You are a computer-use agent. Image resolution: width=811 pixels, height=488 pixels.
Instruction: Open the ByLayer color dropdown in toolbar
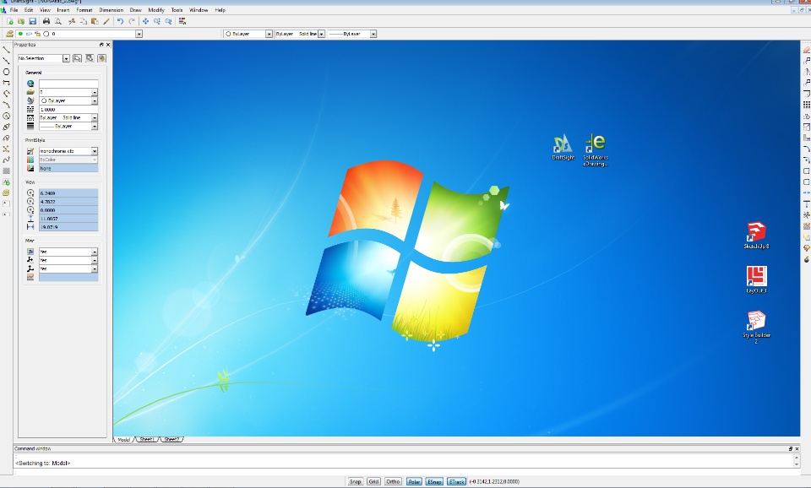[269, 34]
